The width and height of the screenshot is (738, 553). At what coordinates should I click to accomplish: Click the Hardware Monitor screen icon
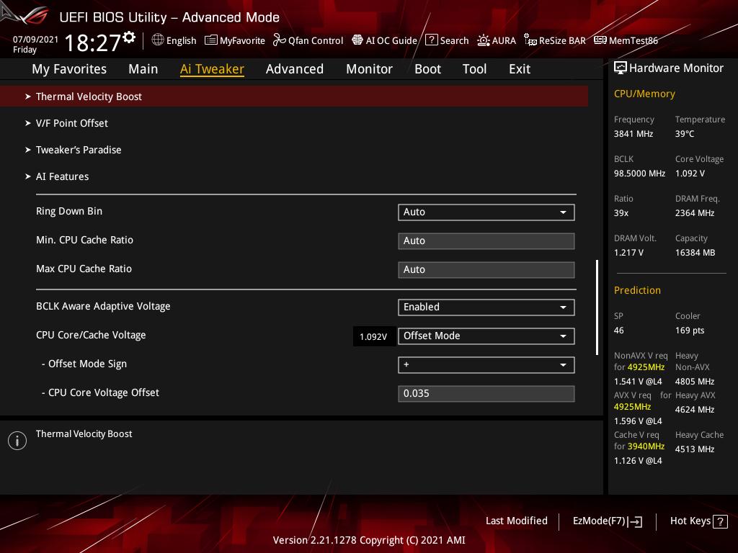point(621,68)
